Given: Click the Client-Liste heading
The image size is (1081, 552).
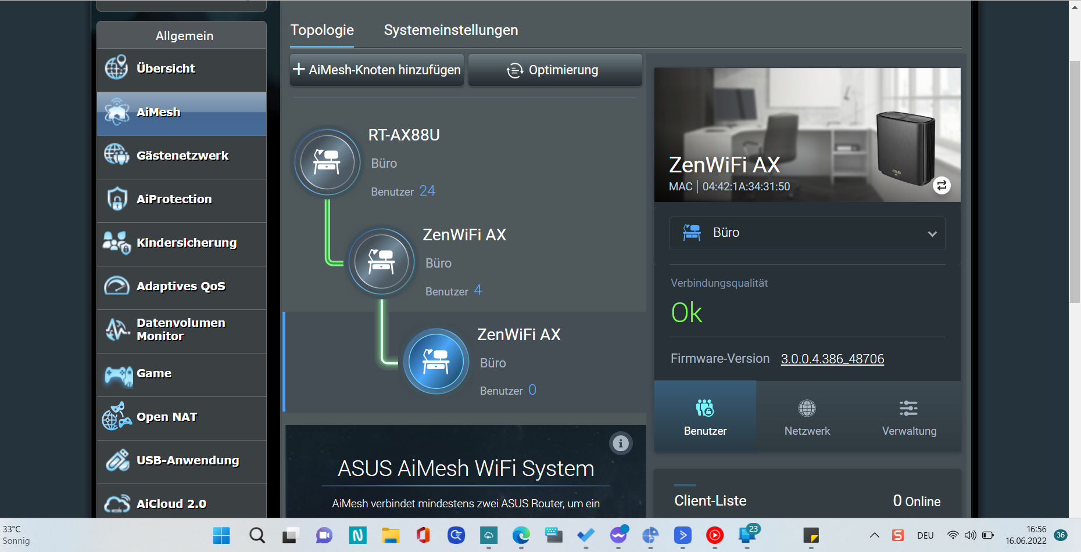Looking at the screenshot, I should (710, 501).
